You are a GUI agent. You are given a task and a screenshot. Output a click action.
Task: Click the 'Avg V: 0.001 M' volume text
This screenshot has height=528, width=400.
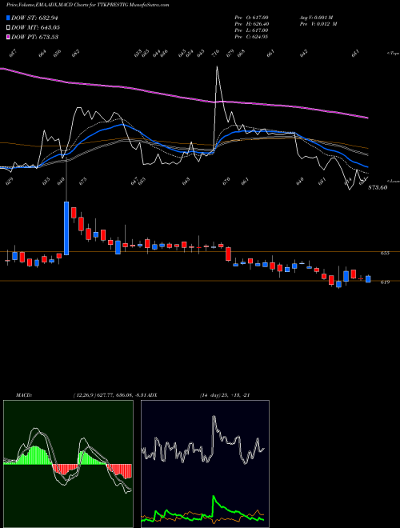(316, 18)
